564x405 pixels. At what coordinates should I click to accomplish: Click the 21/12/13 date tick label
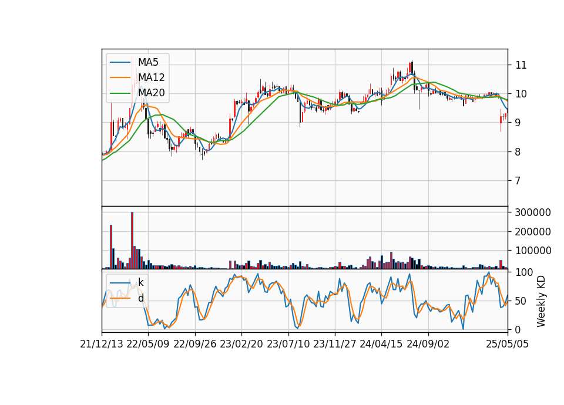pos(102,345)
